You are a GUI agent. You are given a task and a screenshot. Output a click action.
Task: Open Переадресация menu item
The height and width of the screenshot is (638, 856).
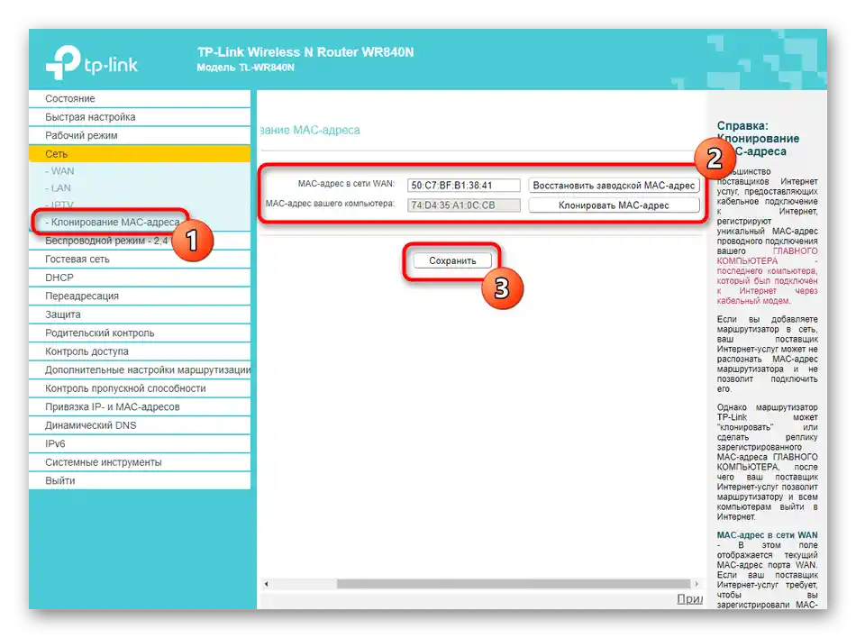[x=140, y=296]
